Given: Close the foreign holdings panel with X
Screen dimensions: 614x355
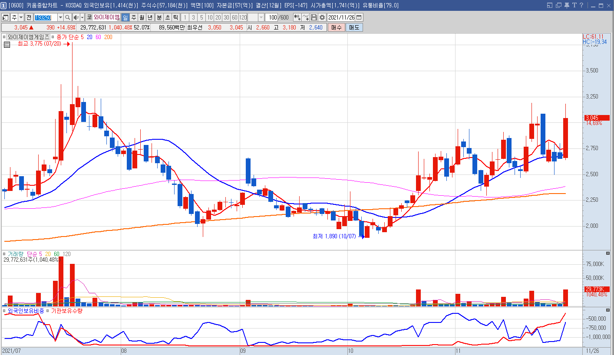Looking at the screenshot, I should [608, 310].
